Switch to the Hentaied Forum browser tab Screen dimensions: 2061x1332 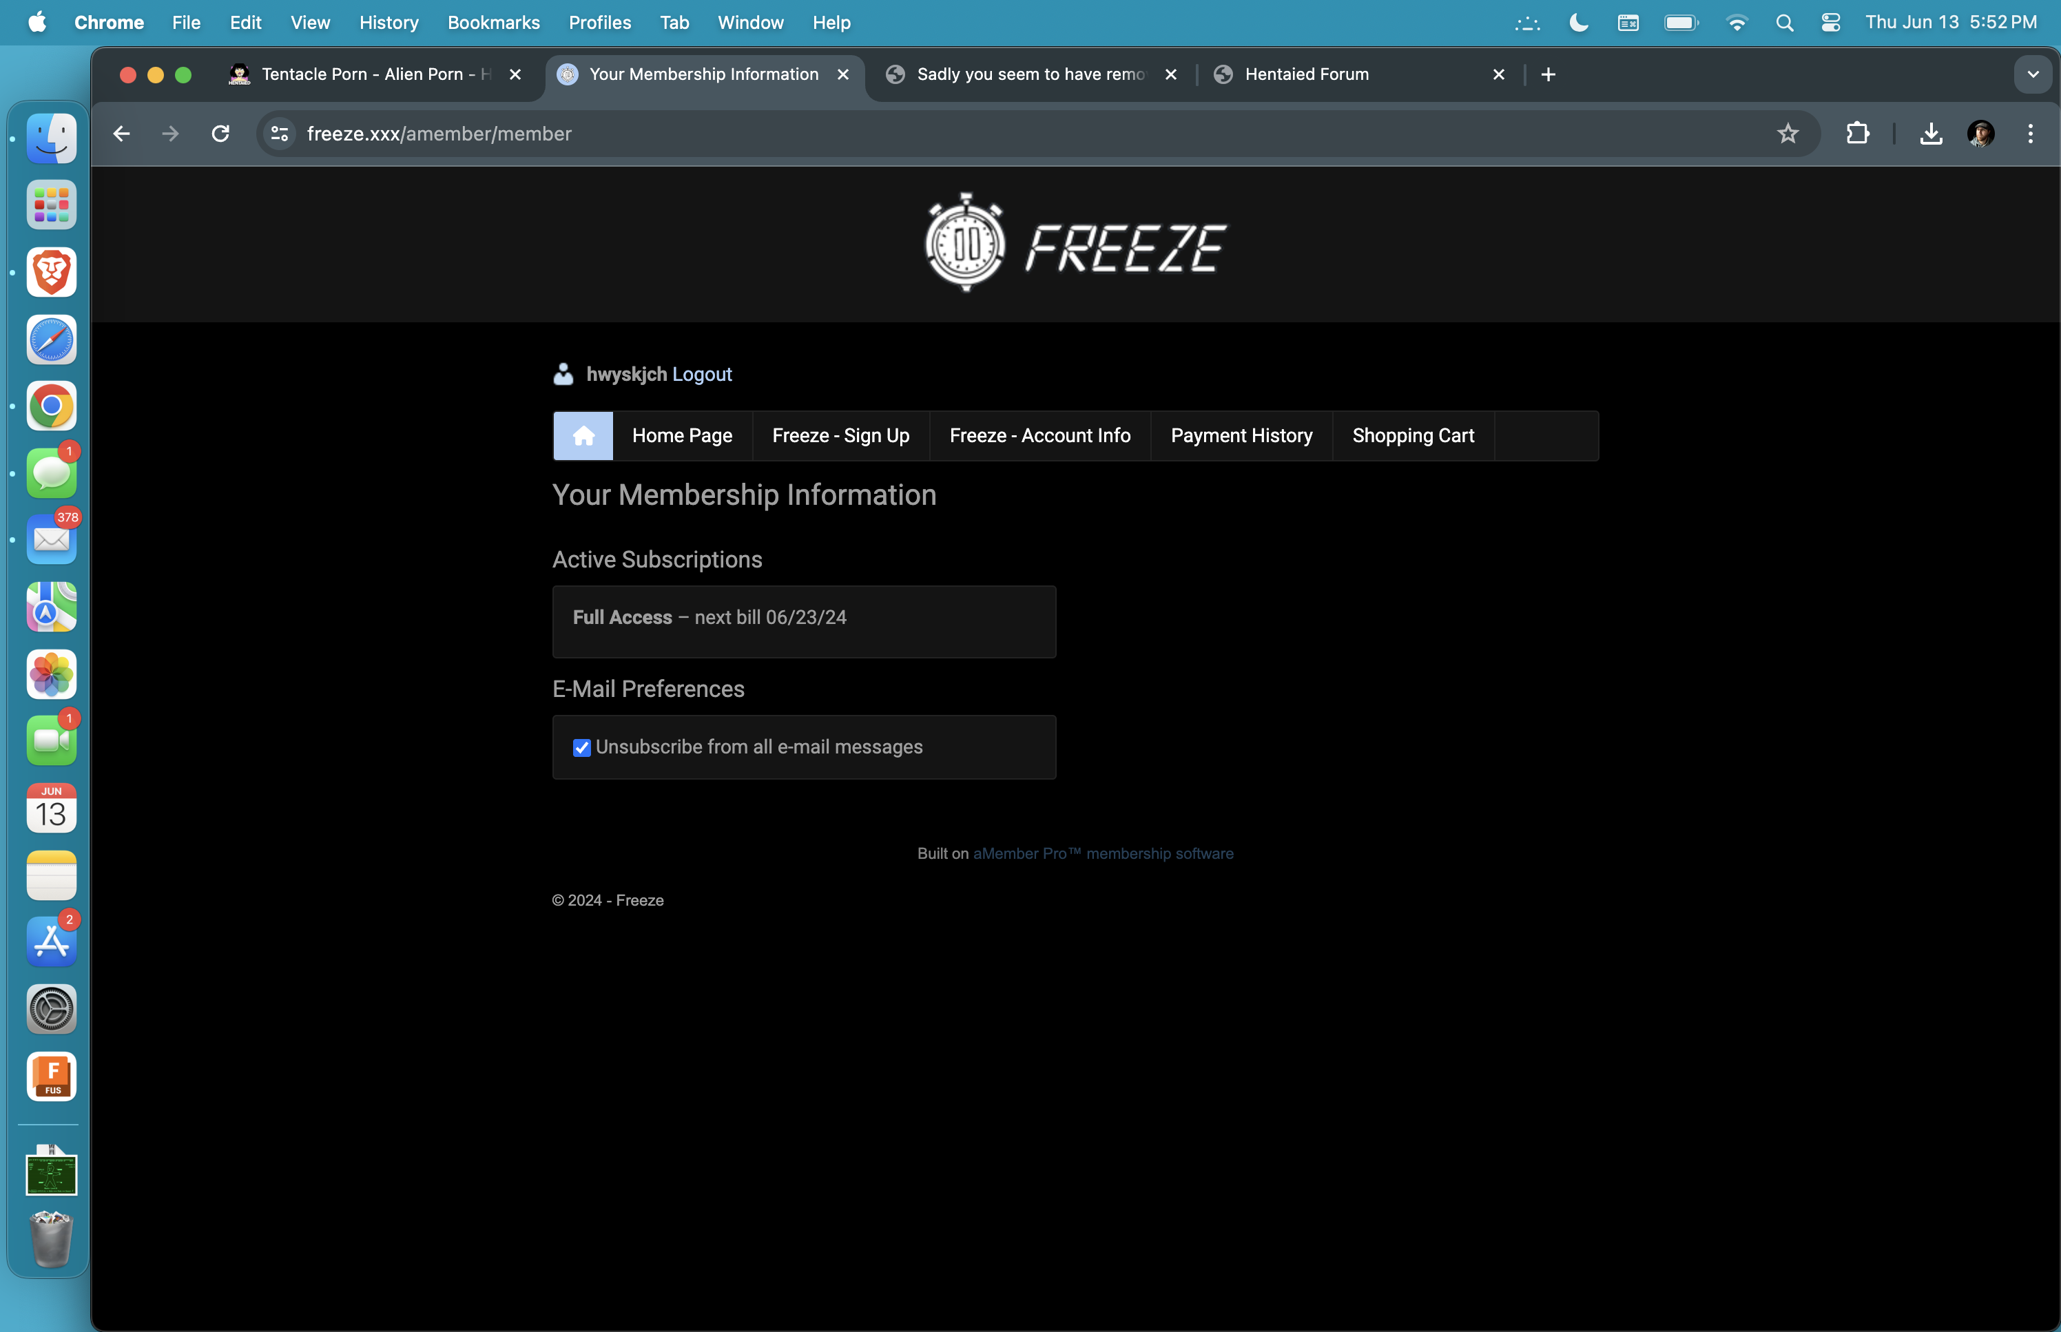1306,75
